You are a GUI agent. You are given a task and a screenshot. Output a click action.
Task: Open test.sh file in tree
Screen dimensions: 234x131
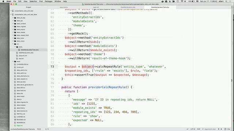[21, 59]
